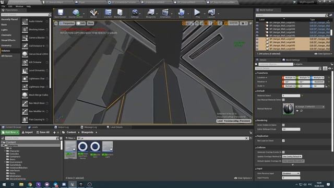Toggle visibility of BP_Hangar_Wall_Large347 row
334x188 pixels.
[257, 39]
